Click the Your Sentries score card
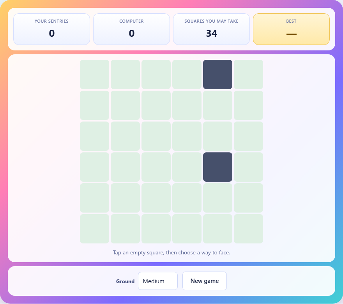 pos(51,29)
